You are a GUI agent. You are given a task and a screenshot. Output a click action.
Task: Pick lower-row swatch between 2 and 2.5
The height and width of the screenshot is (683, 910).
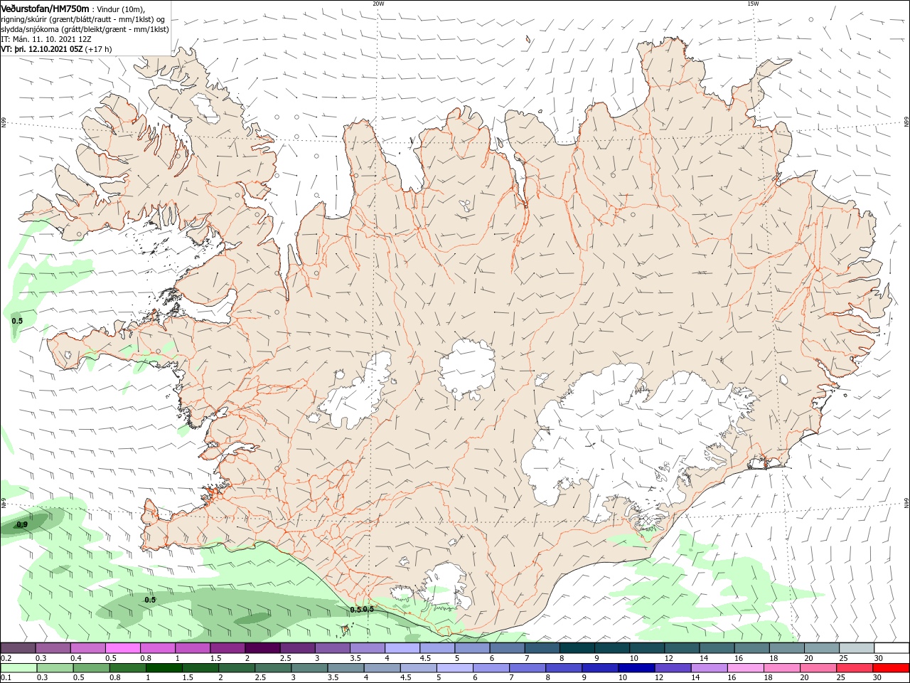point(237,668)
